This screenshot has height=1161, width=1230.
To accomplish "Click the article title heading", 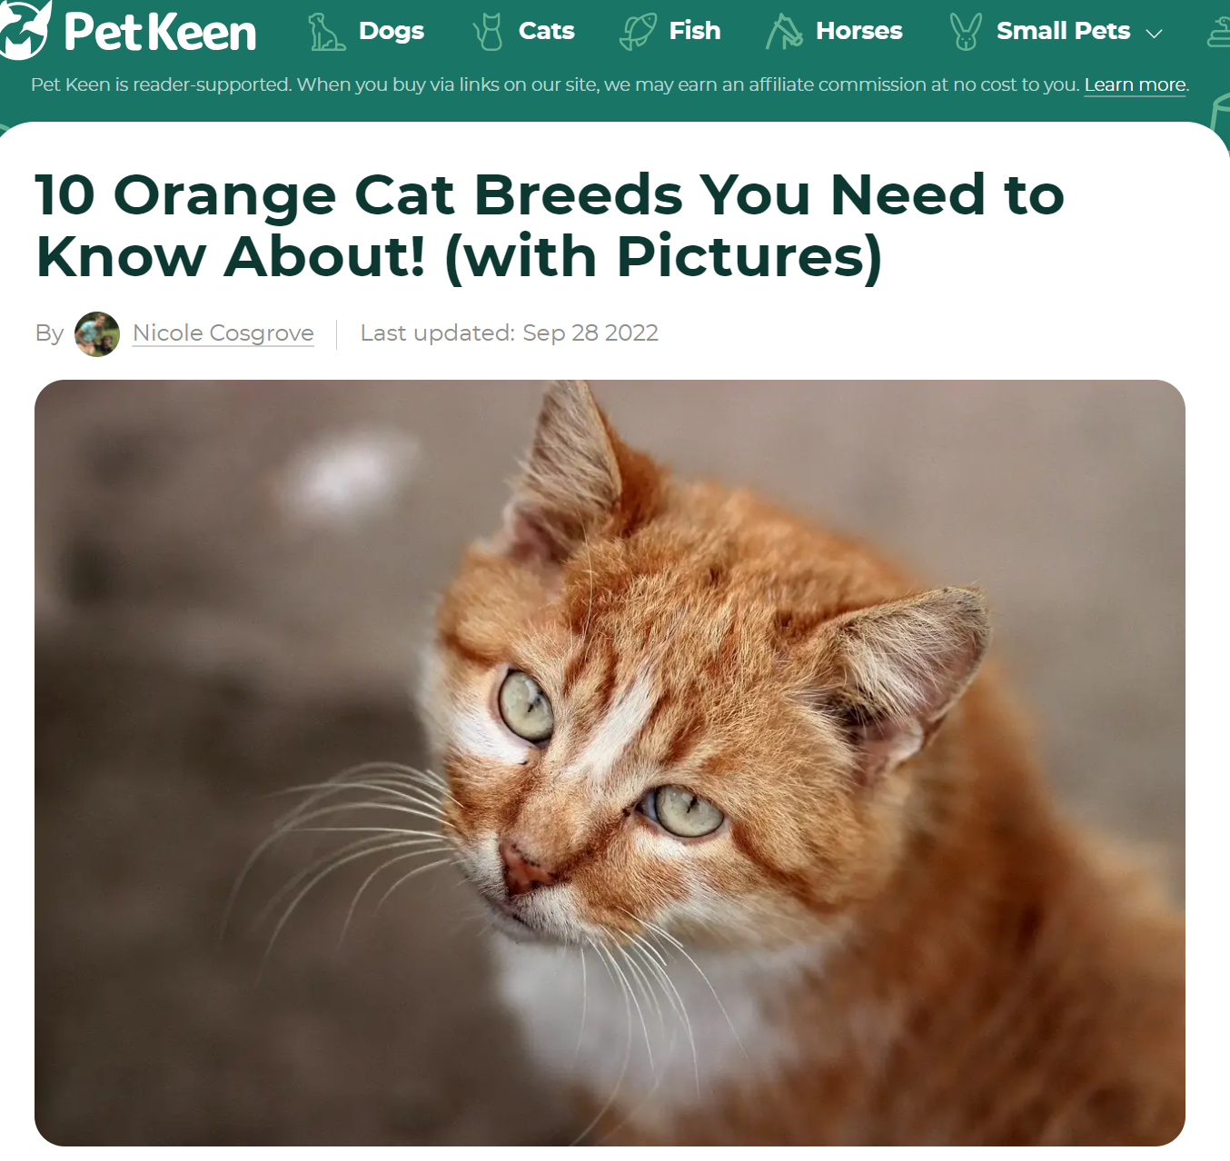I will tap(550, 226).
